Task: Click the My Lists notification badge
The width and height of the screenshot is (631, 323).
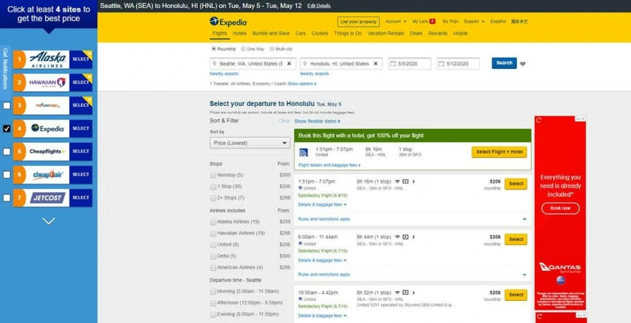Action: 432,22
